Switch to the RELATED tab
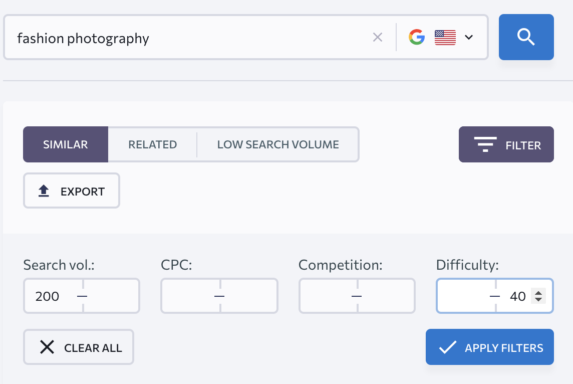Image resolution: width=573 pixels, height=384 pixels. pos(153,144)
